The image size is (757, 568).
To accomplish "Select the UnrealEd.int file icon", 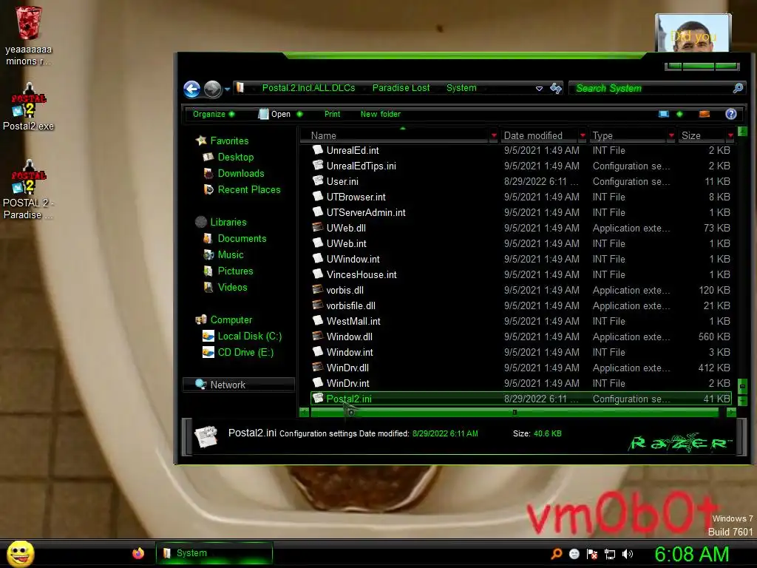I will [318, 150].
